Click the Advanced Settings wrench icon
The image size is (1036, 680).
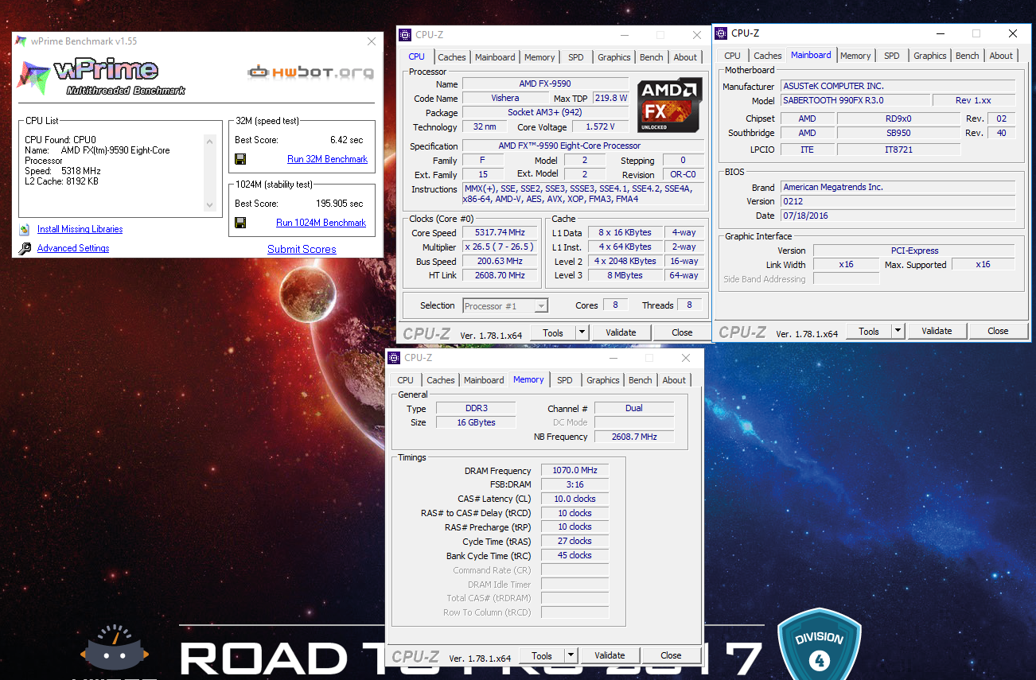(x=24, y=248)
